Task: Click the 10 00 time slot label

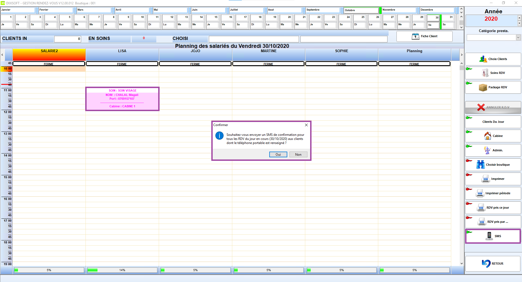Action: pos(7,69)
